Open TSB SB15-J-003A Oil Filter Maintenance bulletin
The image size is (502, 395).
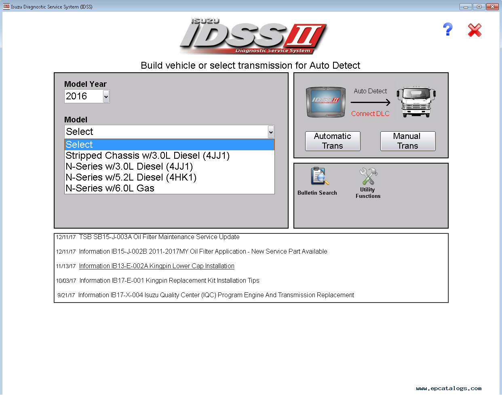coord(159,237)
